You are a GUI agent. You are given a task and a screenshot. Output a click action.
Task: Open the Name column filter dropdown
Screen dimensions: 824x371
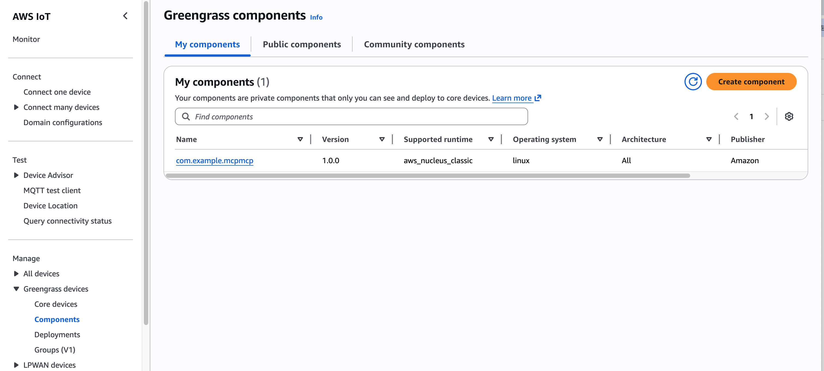pyautogui.click(x=300, y=139)
